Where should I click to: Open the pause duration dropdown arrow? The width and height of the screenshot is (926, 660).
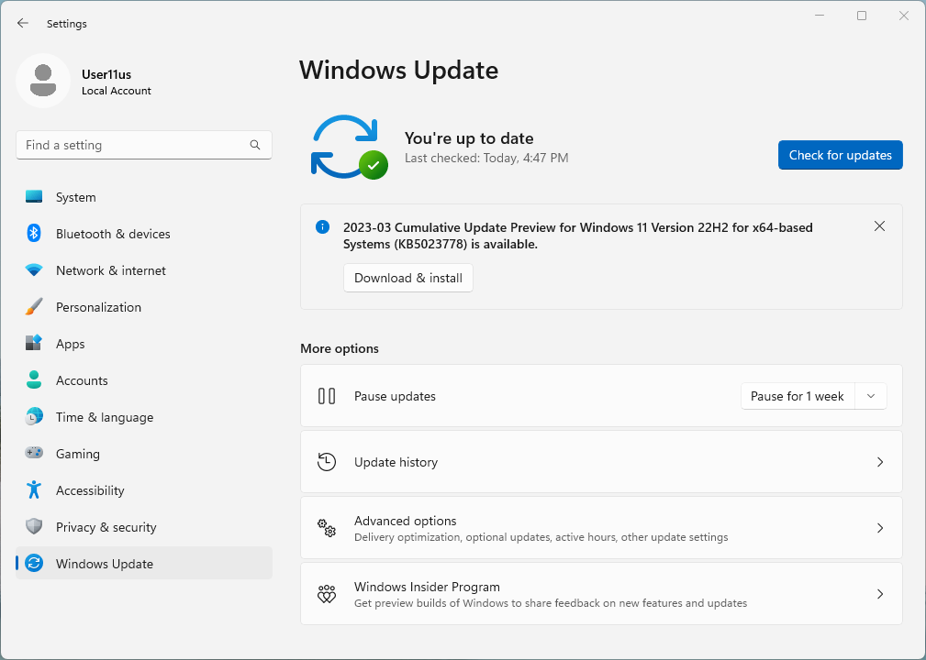[871, 396]
